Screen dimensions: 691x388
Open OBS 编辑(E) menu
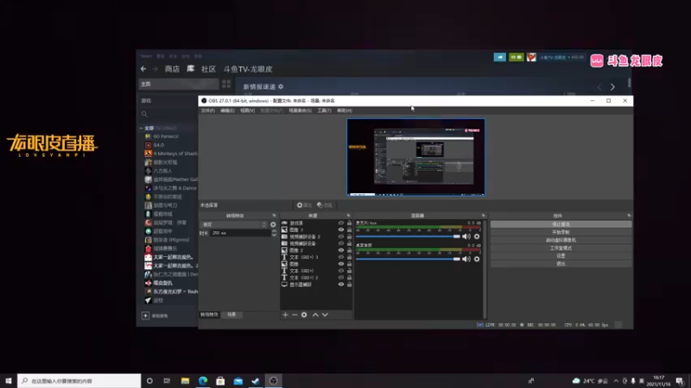pos(227,110)
